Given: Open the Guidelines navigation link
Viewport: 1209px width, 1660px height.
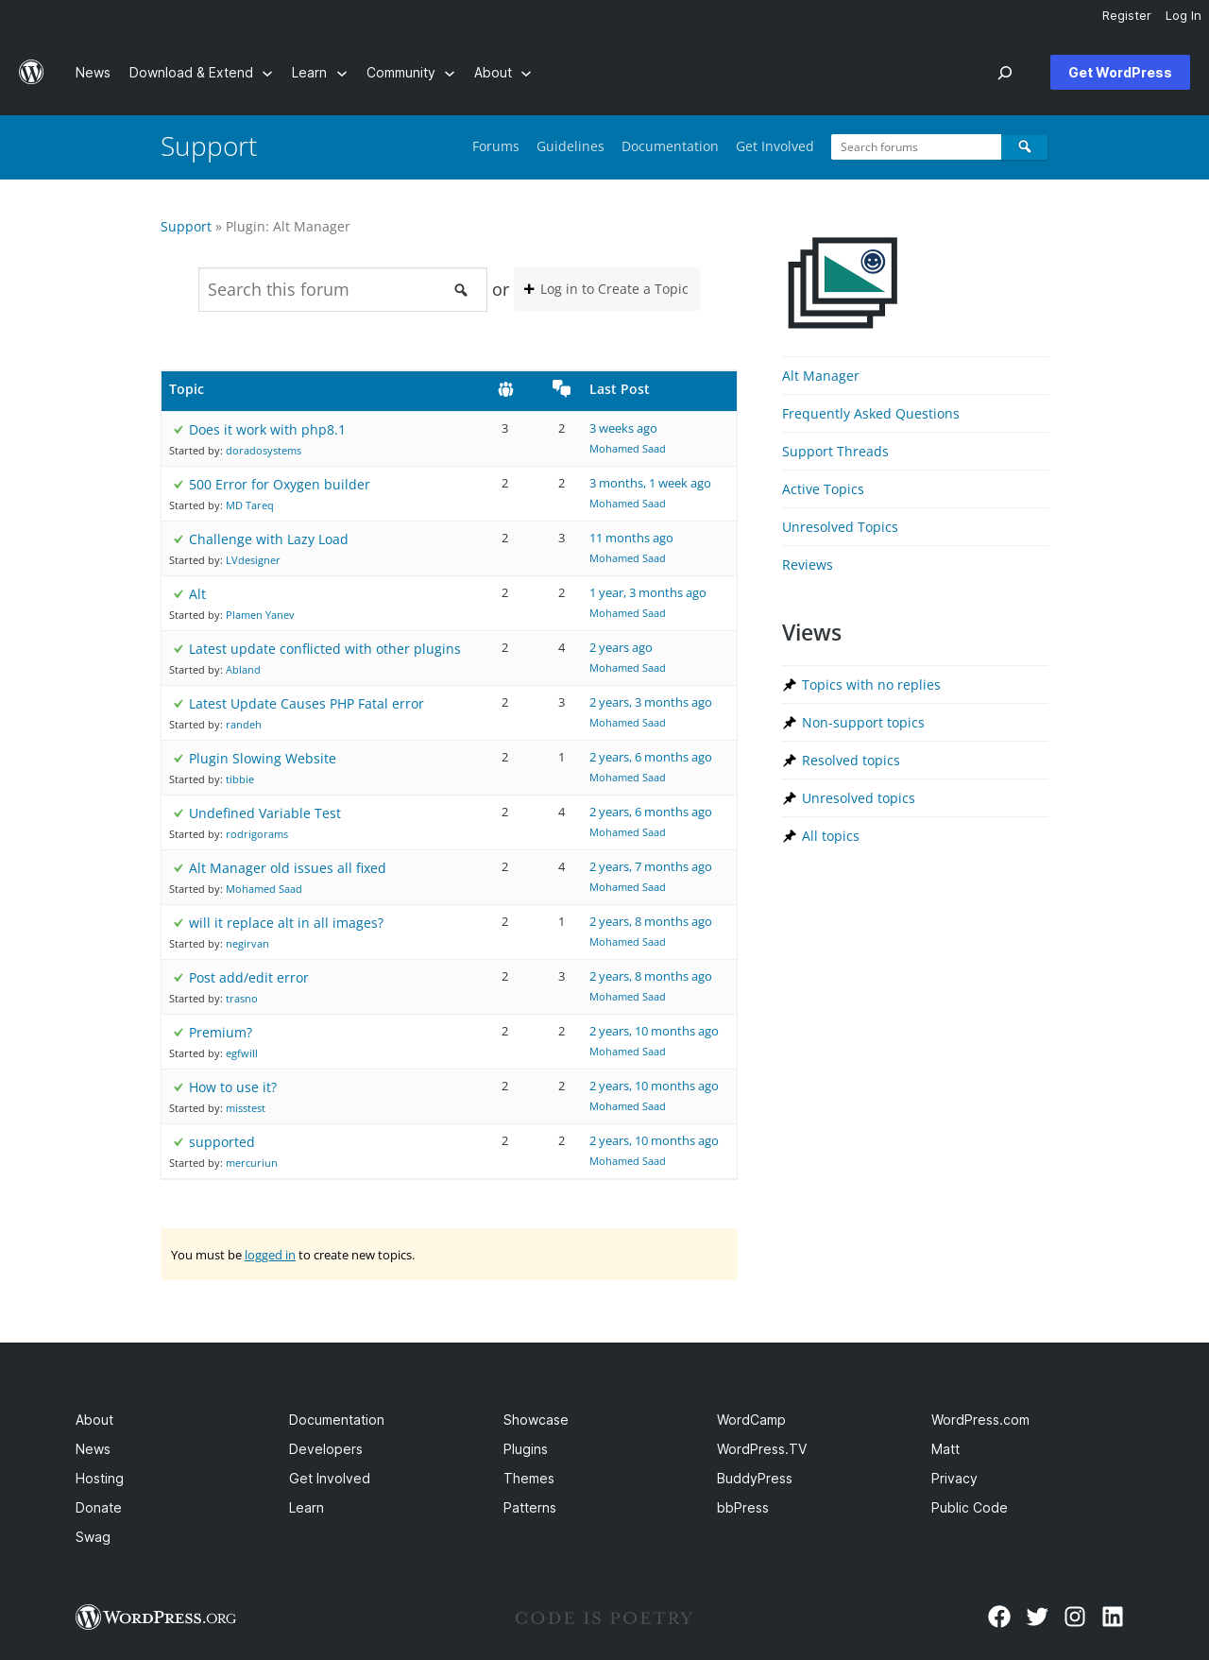Looking at the screenshot, I should point(570,146).
